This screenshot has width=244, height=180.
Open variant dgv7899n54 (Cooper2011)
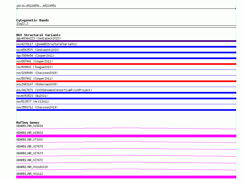pyautogui.click(x=35, y=56)
